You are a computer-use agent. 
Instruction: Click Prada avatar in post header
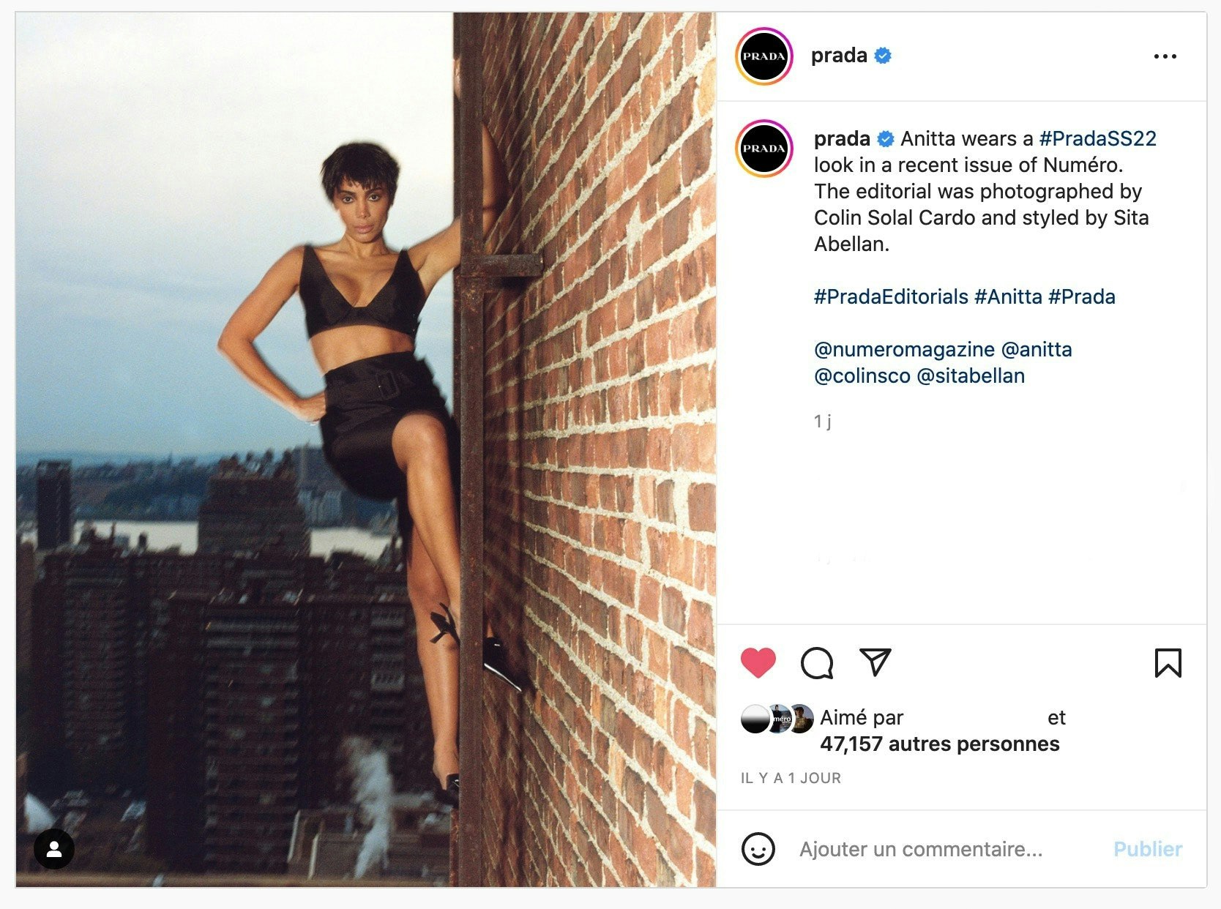tap(763, 56)
